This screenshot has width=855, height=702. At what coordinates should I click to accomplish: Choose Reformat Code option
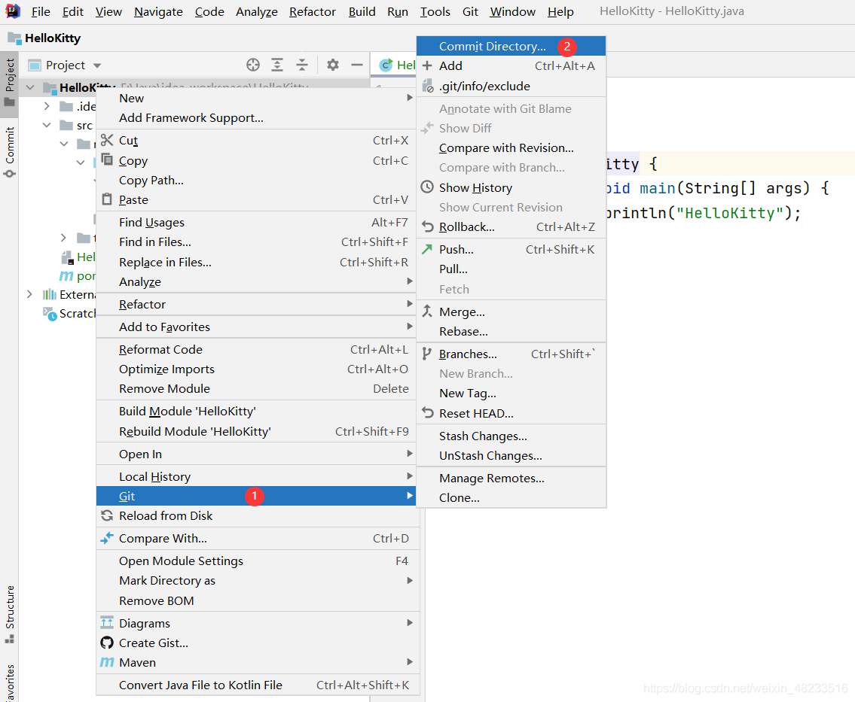coord(255,349)
